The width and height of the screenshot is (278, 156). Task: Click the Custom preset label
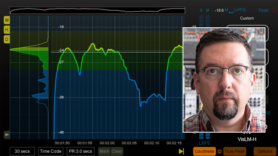pyautogui.click(x=247, y=18)
